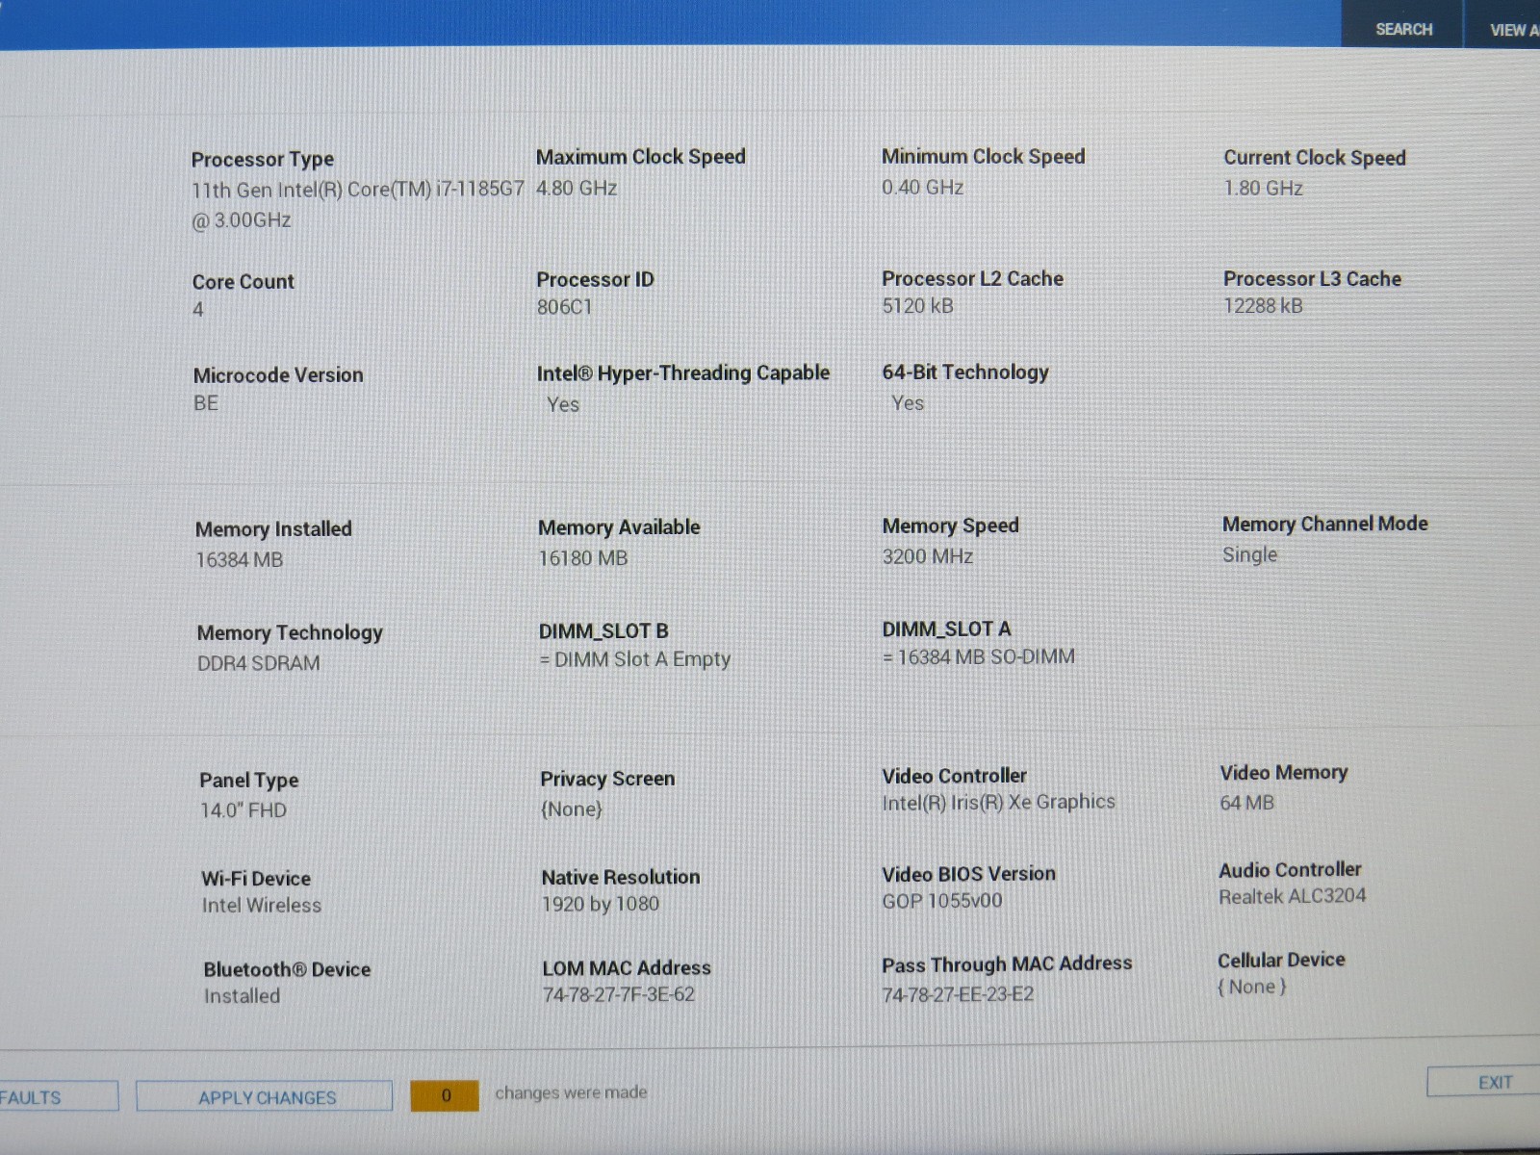The height and width of the screenshot is (1155, 1540).
Task: Select the 11th Gen Intel Core i7-1185G7 value
Action: pos(357,204)
